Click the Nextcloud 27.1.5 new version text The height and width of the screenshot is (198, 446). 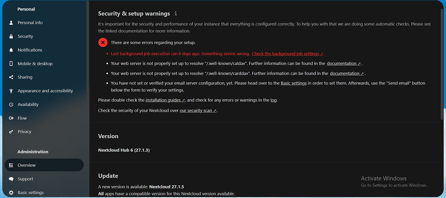pos(167,187)
